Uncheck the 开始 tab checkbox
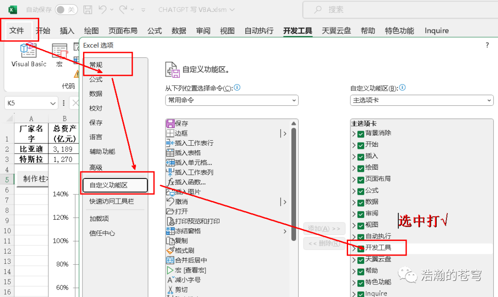This screenshot has width=498, height=297. coord(361,145)
